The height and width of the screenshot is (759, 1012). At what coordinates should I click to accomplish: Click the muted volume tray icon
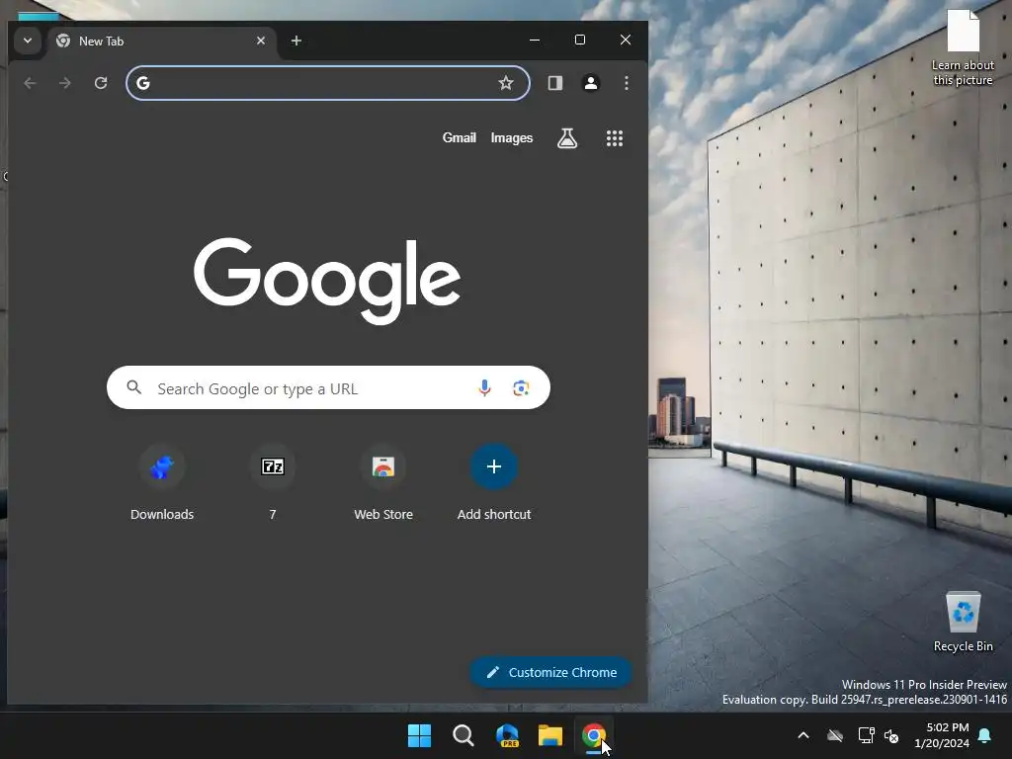[x=891, y=735]
